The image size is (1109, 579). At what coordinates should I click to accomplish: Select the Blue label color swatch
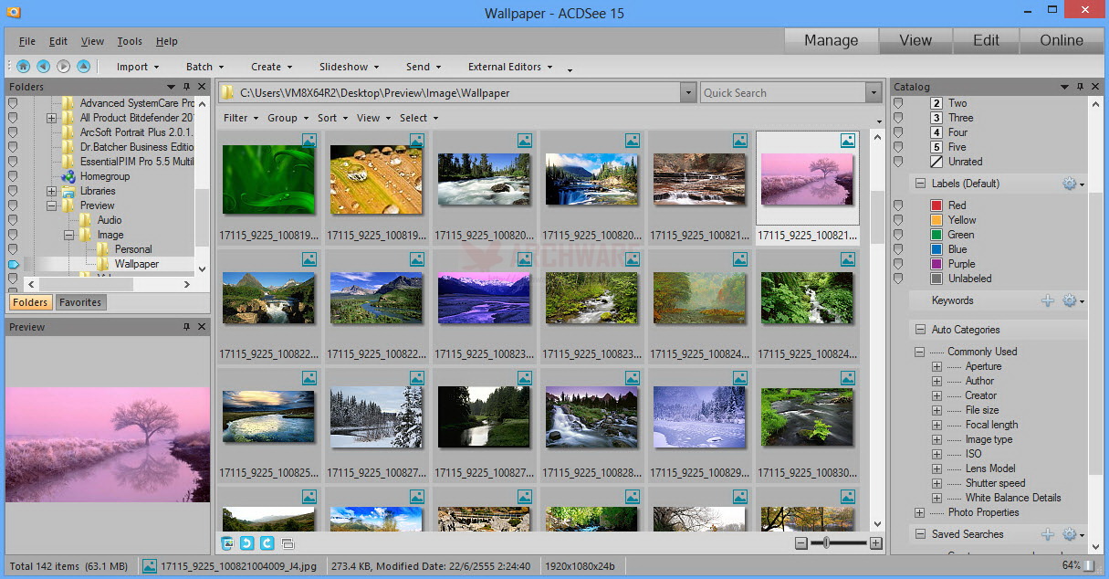[x=936, y=249]
